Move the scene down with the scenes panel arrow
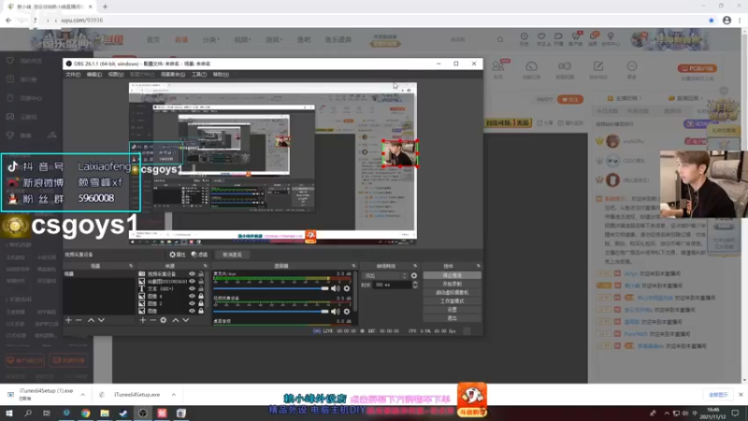 tap(101, 320)
